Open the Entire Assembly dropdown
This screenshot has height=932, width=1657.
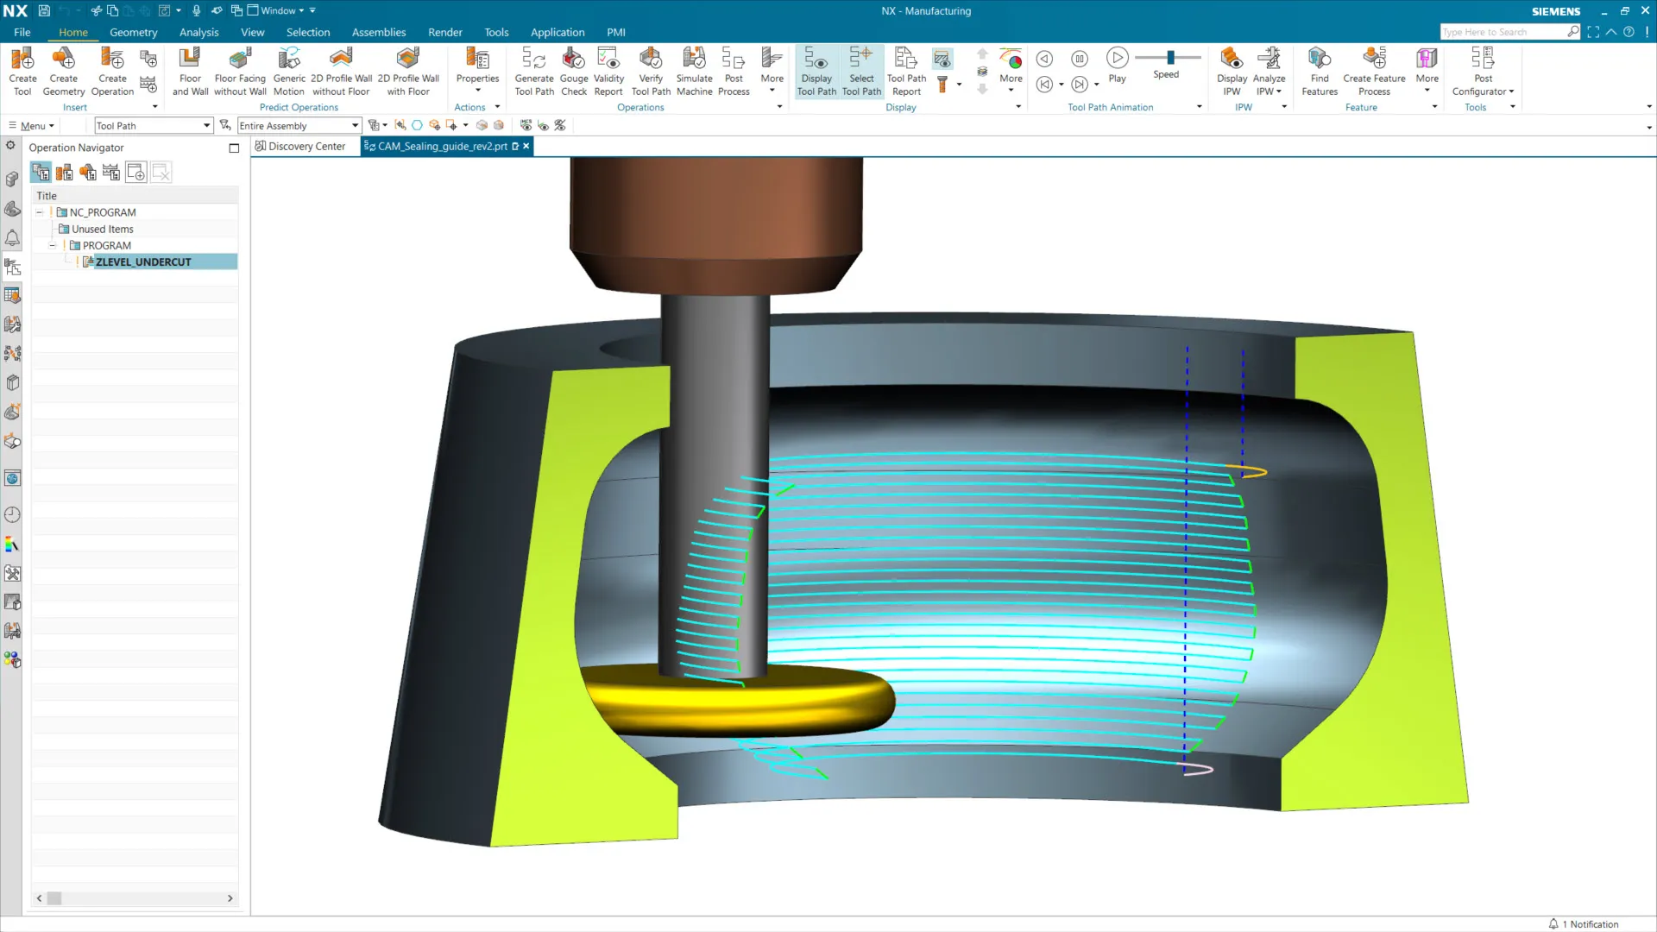[x=355, y=126]
